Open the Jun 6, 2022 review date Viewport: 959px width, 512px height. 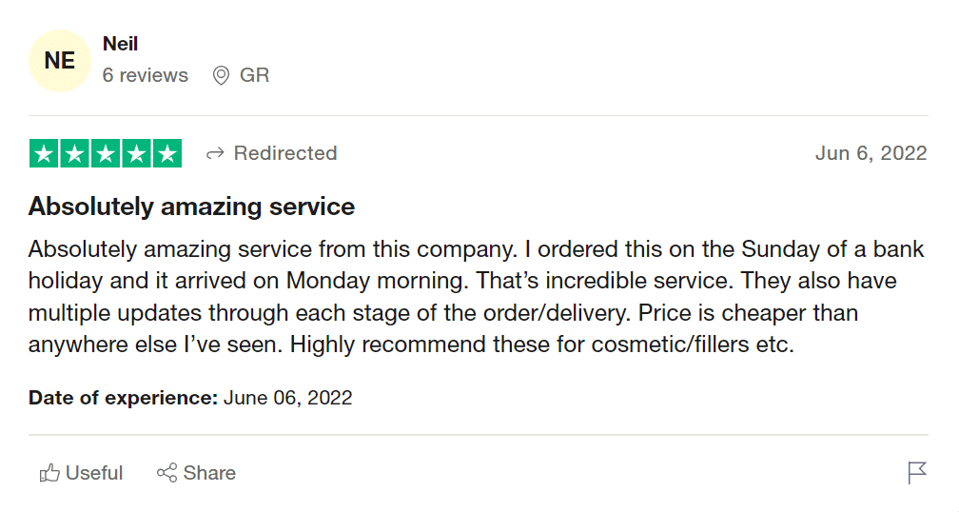click(x=871, y=153)
